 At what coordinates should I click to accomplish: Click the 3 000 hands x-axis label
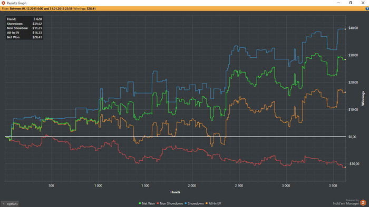tap(286, 185)
